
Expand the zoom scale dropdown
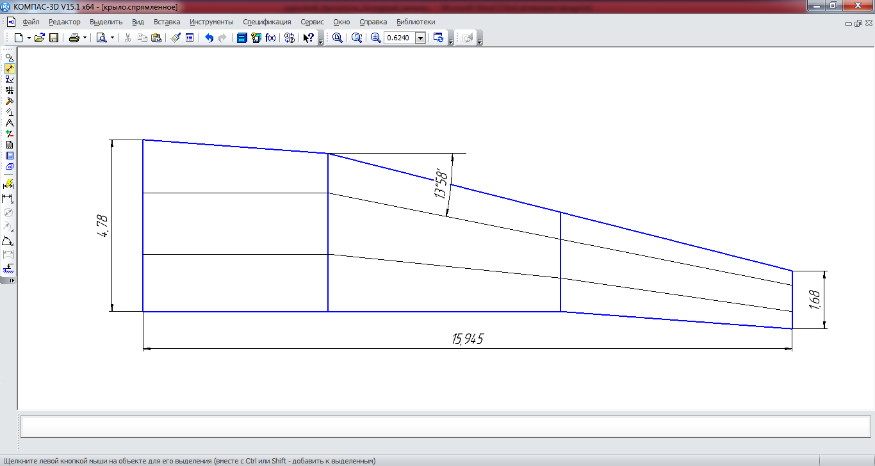coord(420,38)
